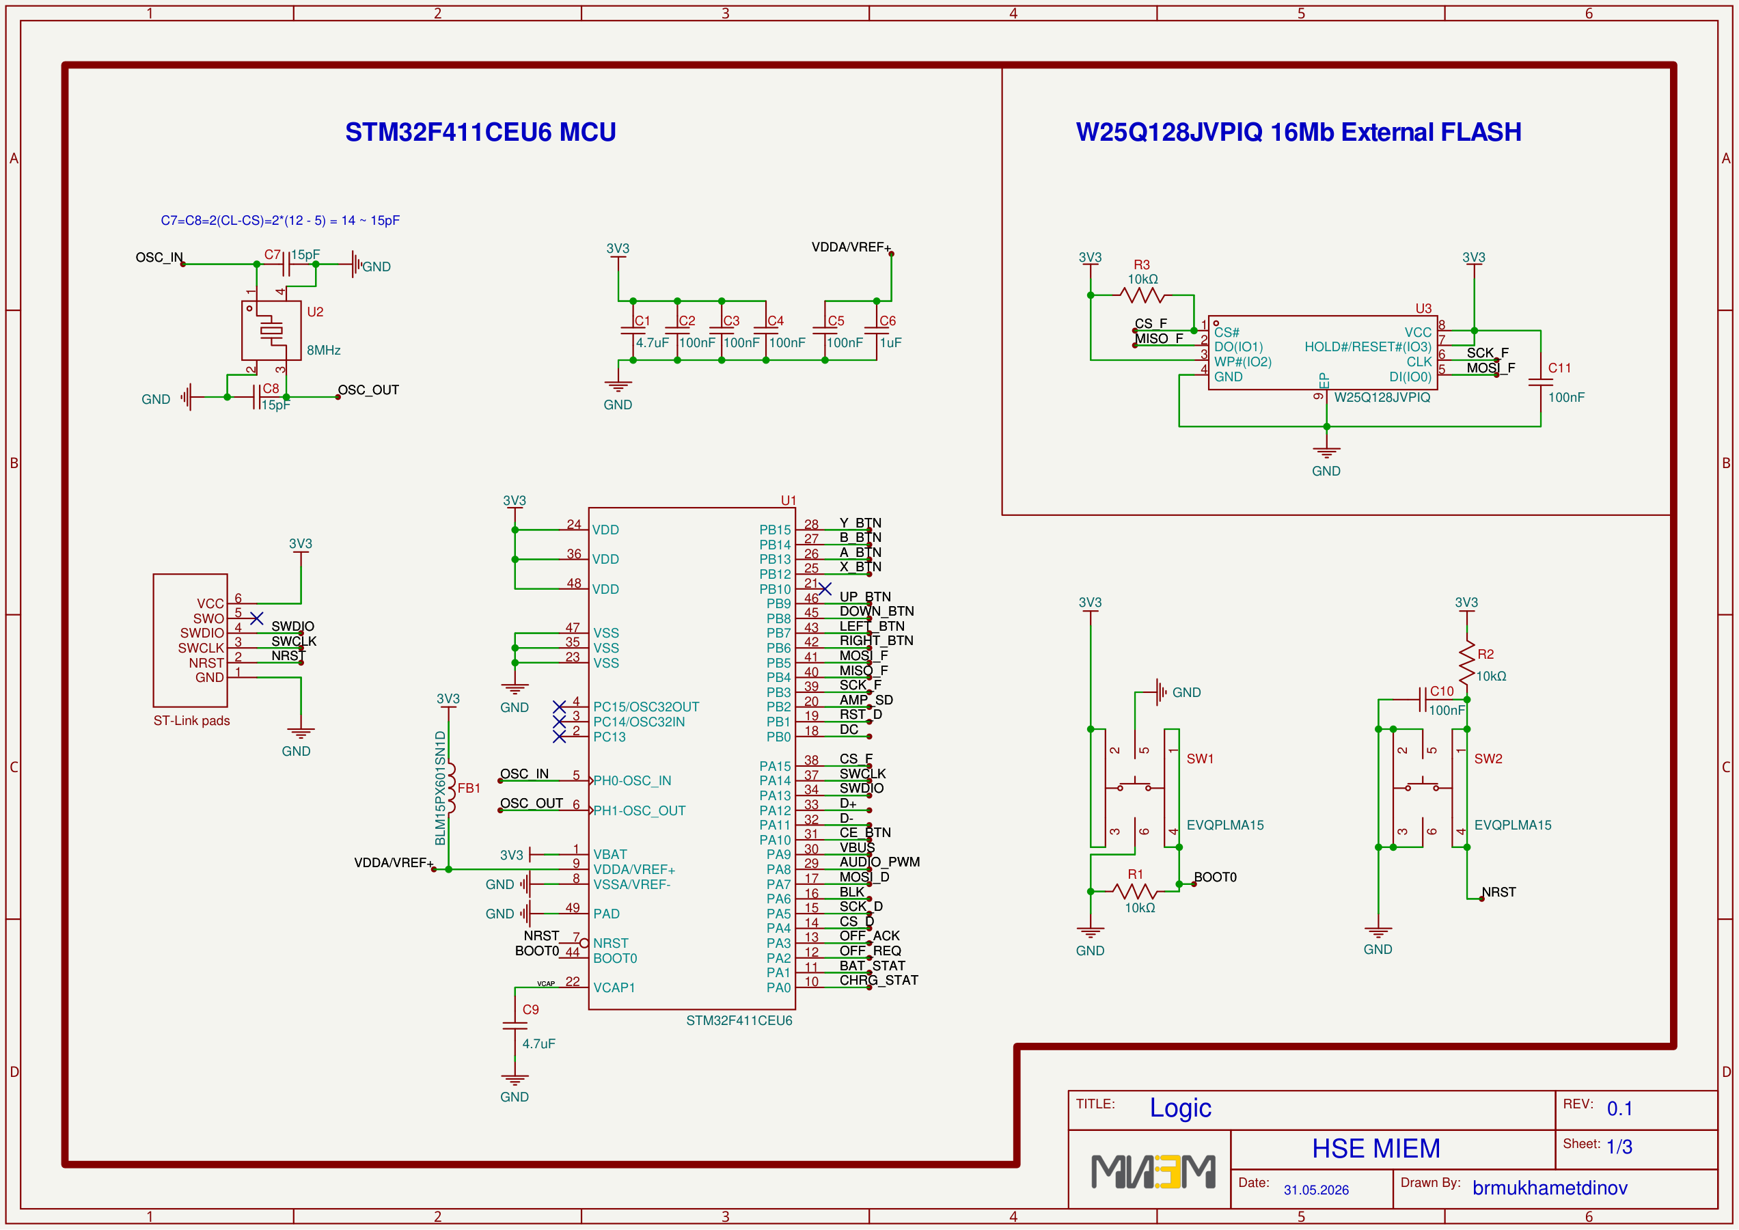The width and height of the screenshot is (1739, 1230).
Task: Click GND symbol under ST-Link pads
Action: 301,732
